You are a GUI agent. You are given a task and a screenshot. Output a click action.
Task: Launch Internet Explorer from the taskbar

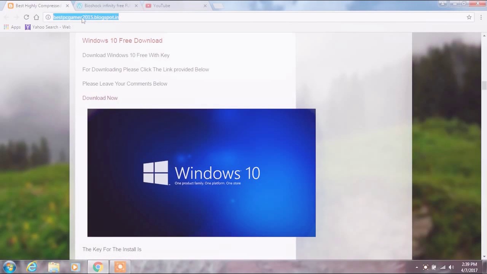tap(32, 267)
